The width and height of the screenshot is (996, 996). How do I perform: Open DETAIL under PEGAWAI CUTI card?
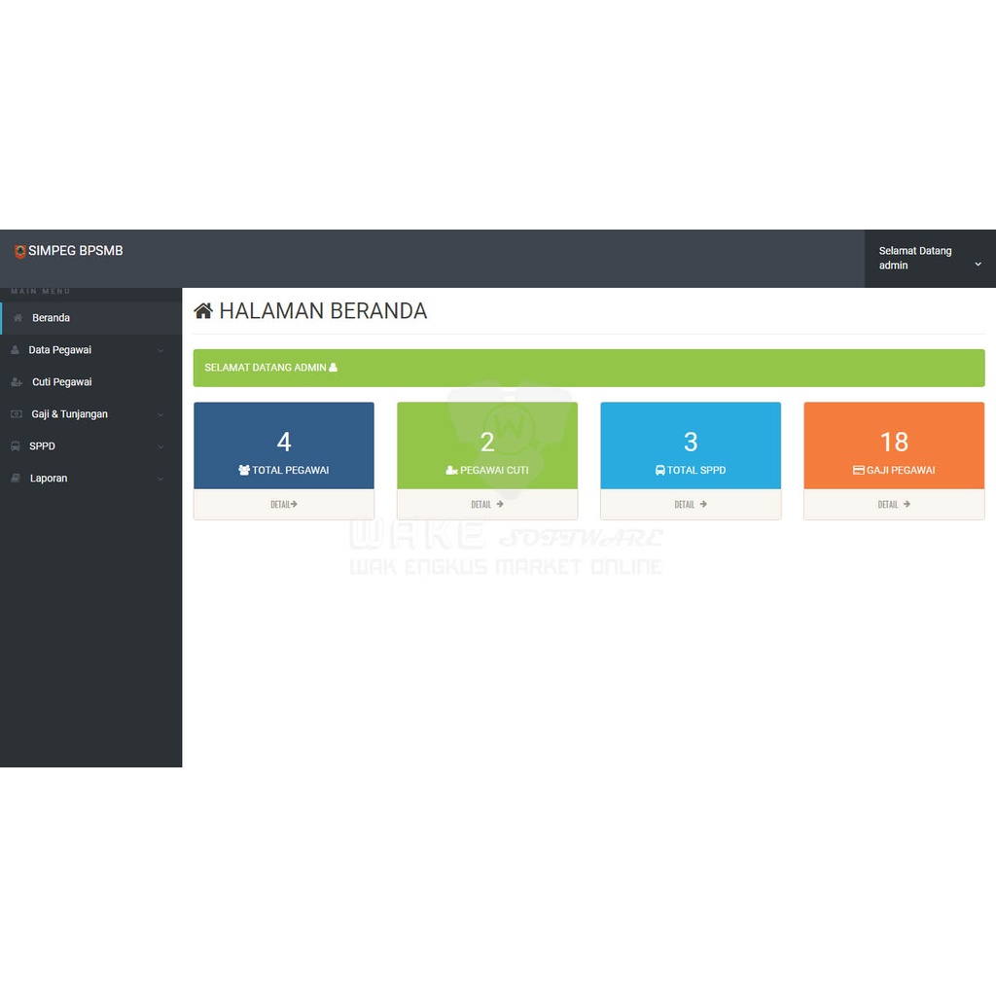pos(487,505)
